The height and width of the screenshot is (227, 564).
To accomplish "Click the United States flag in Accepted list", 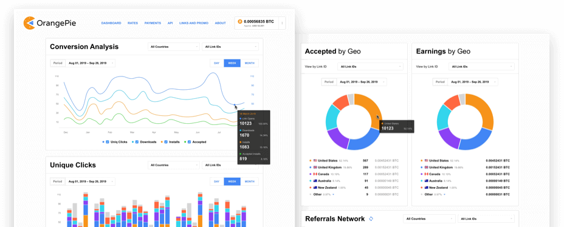I will pos(315,161).
